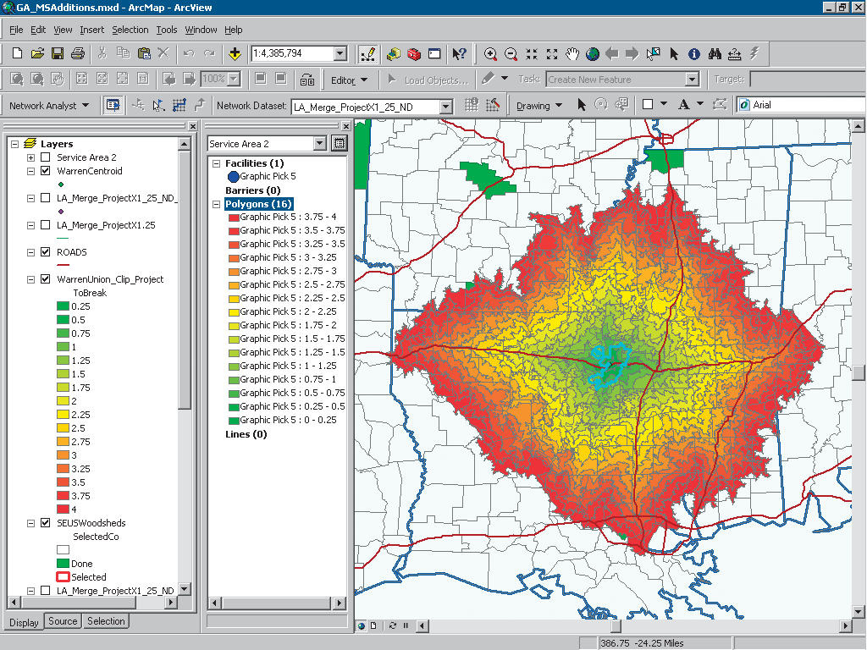This screenshot has height=650, width=867.
Task: Switch to the Source tab
Action: (x=63, y=621)
